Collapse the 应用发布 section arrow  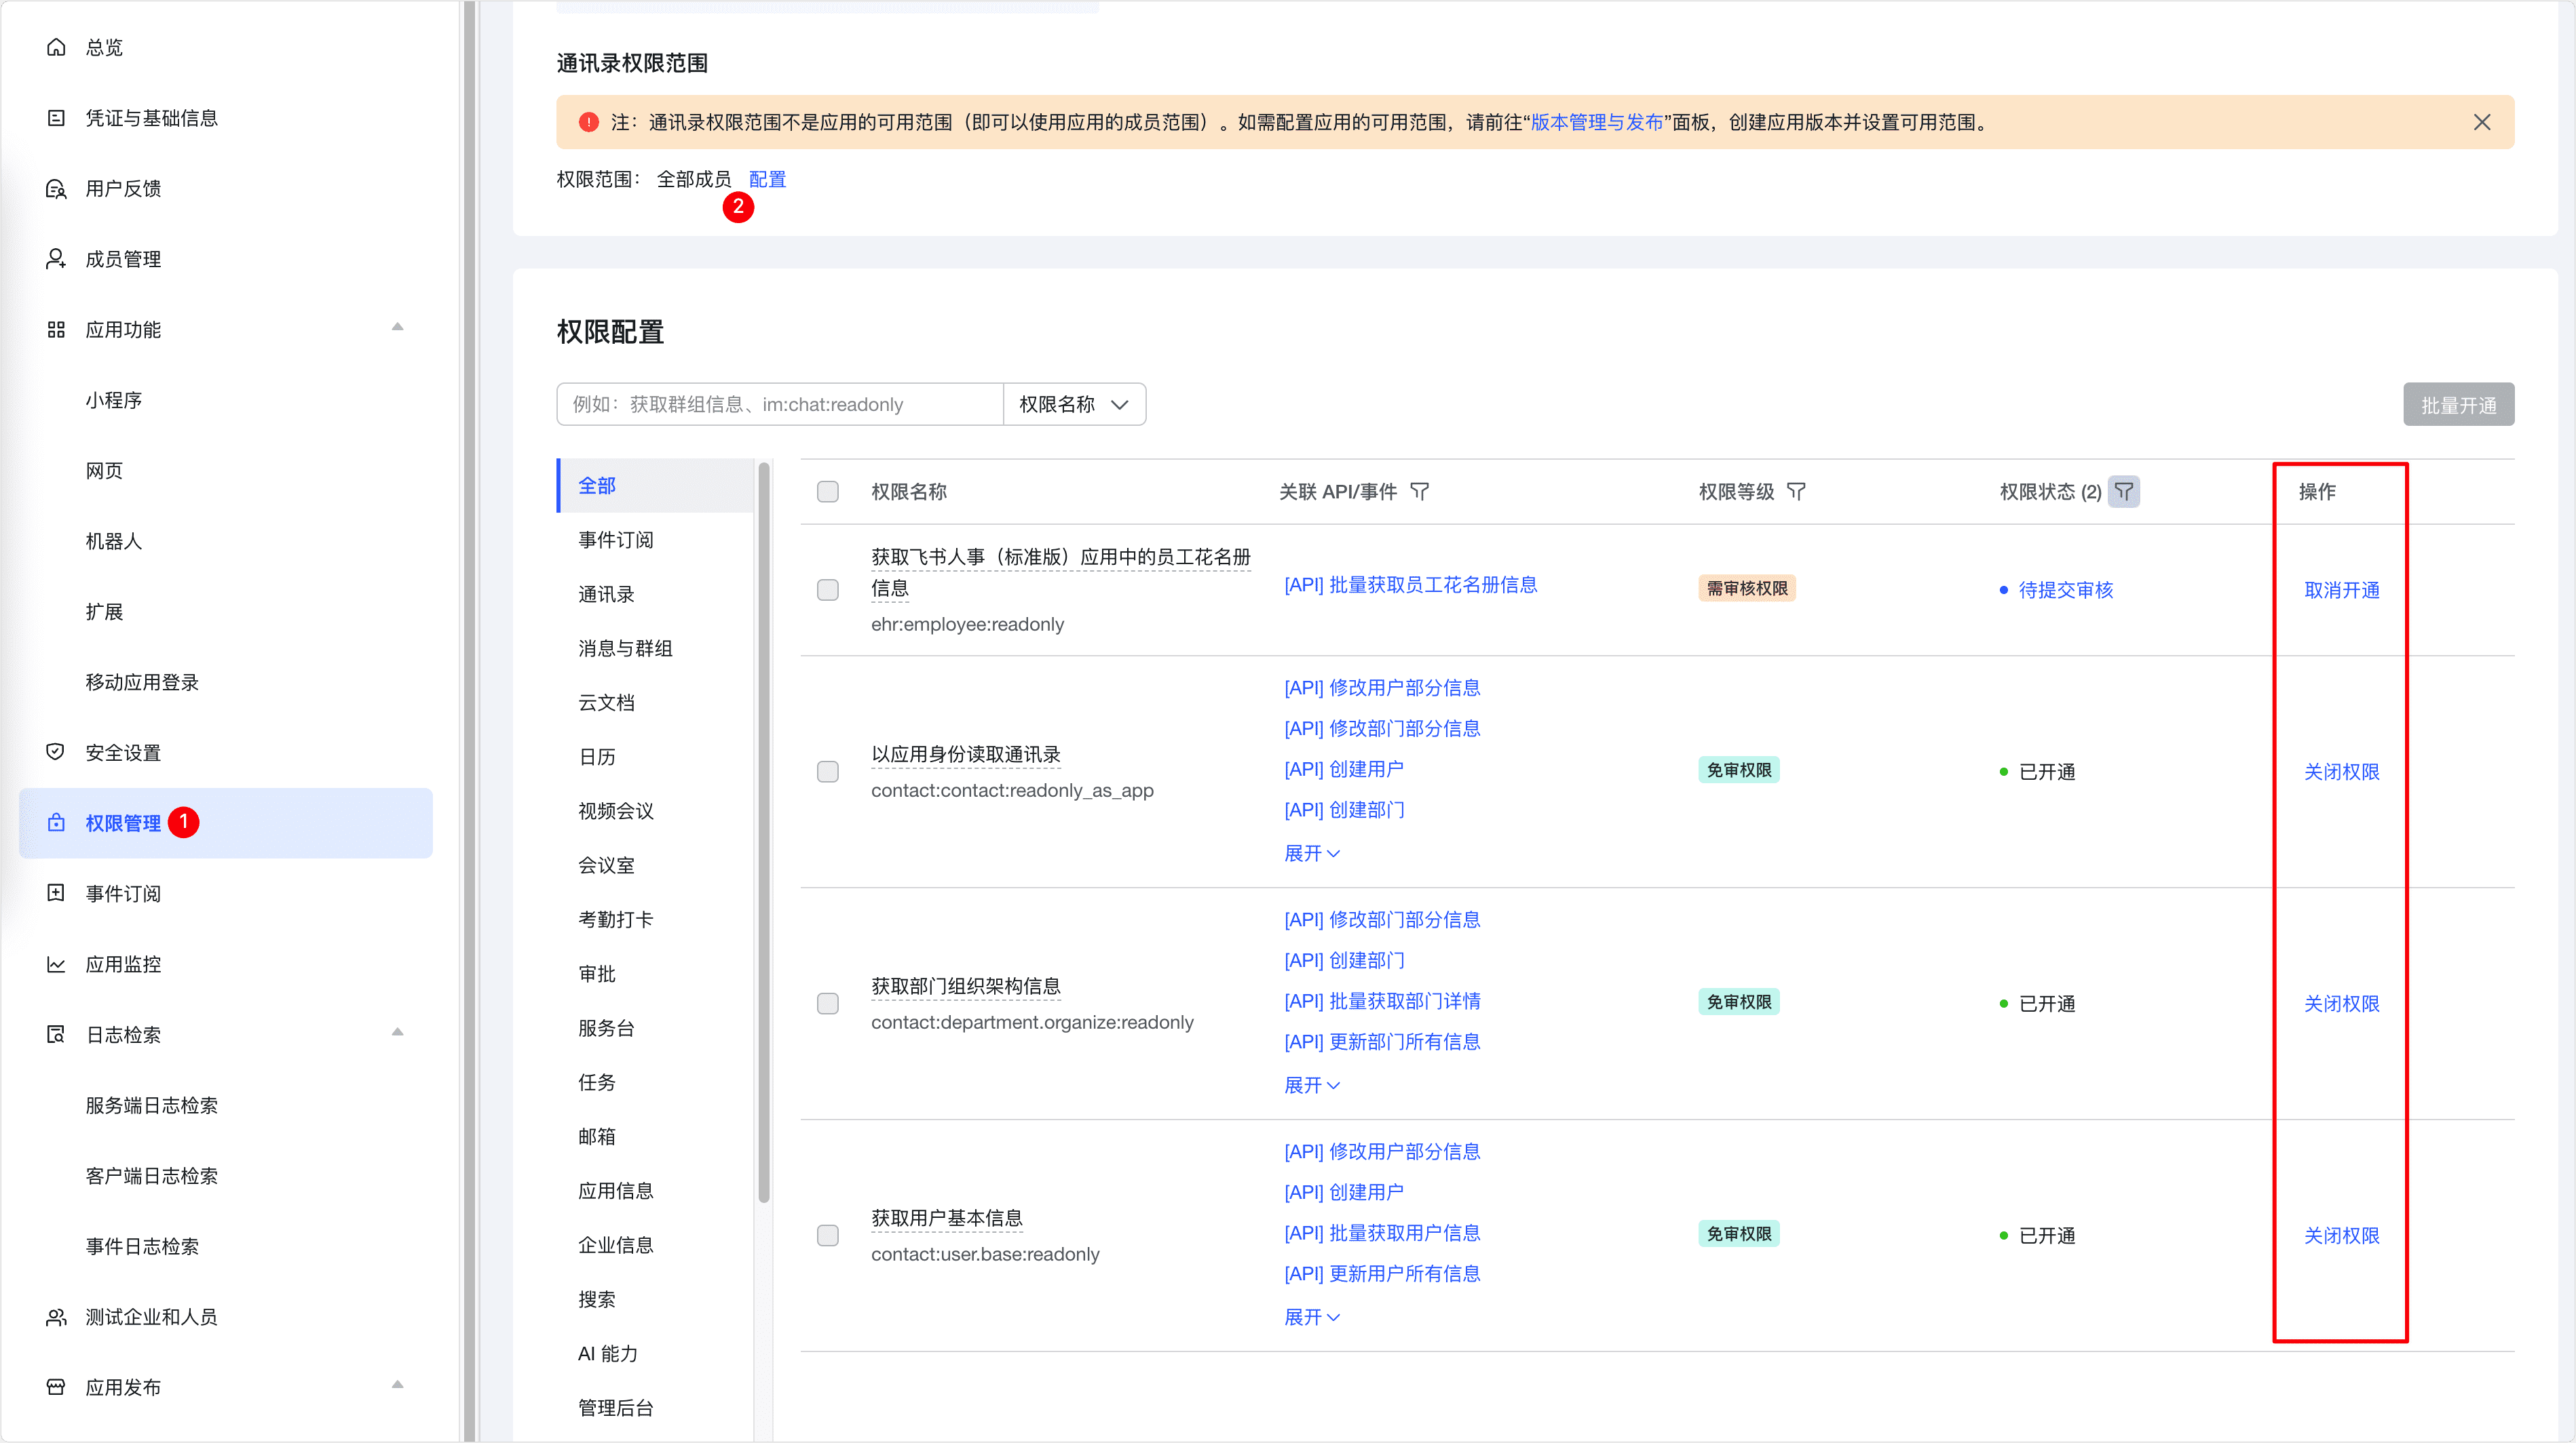click(x=398, y=1385)
